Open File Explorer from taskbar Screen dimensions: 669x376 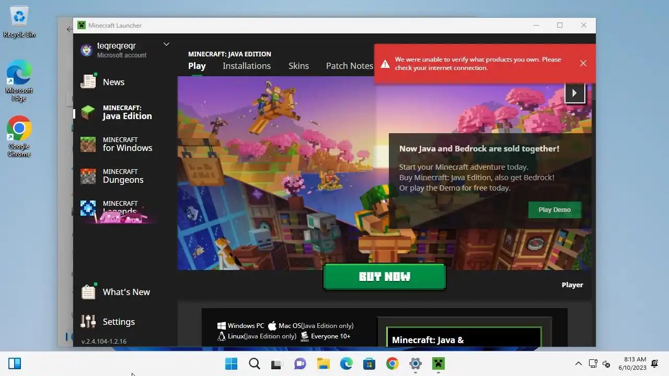point(323,363)
